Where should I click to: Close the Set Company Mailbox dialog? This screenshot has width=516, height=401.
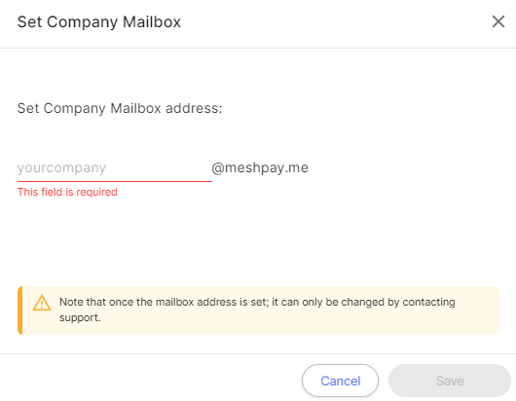(x=498, y=21)
